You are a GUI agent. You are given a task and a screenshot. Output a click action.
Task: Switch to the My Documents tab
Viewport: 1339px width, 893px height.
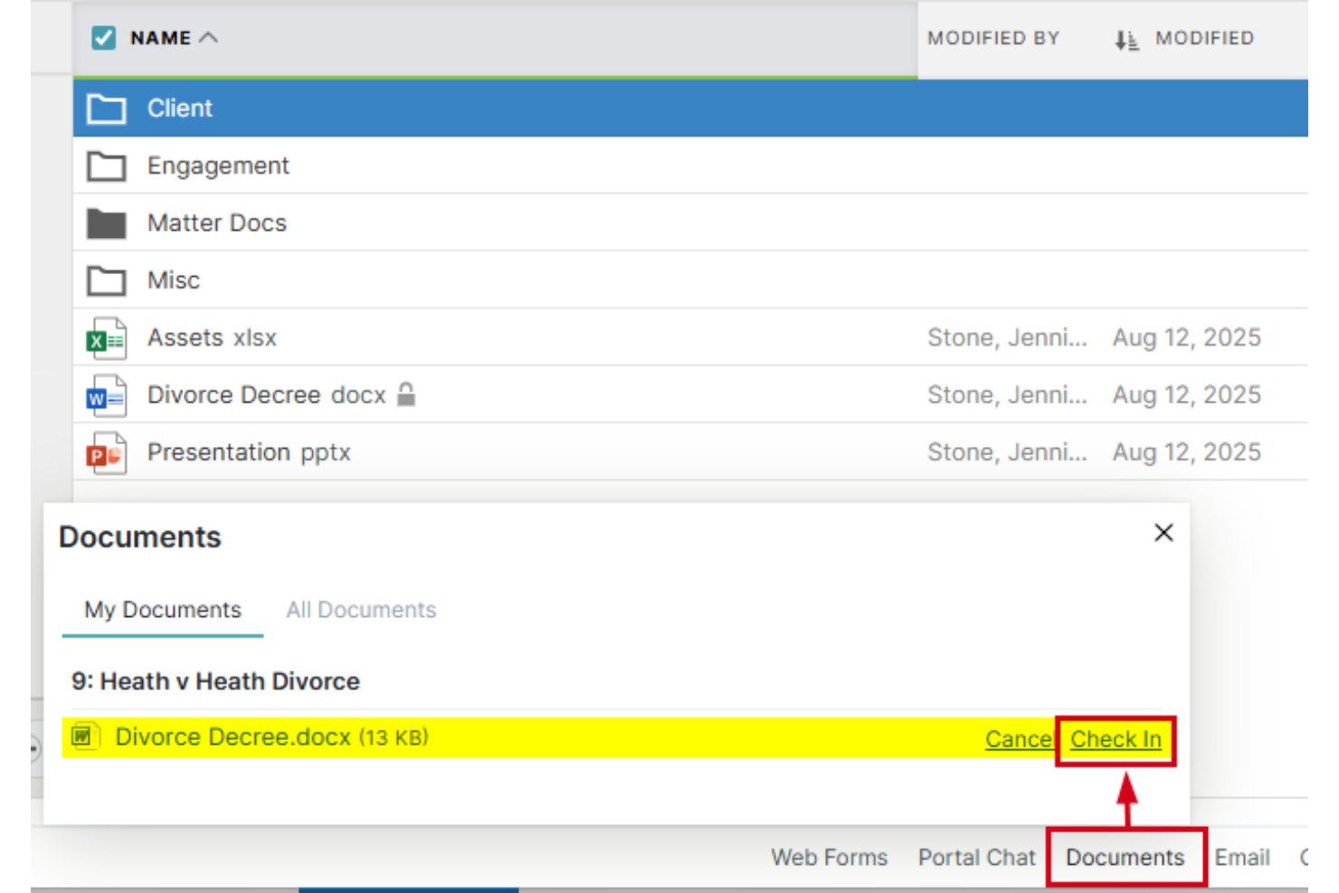[162, 610]
